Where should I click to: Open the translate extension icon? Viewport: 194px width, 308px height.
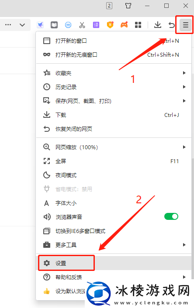point(96,25)
